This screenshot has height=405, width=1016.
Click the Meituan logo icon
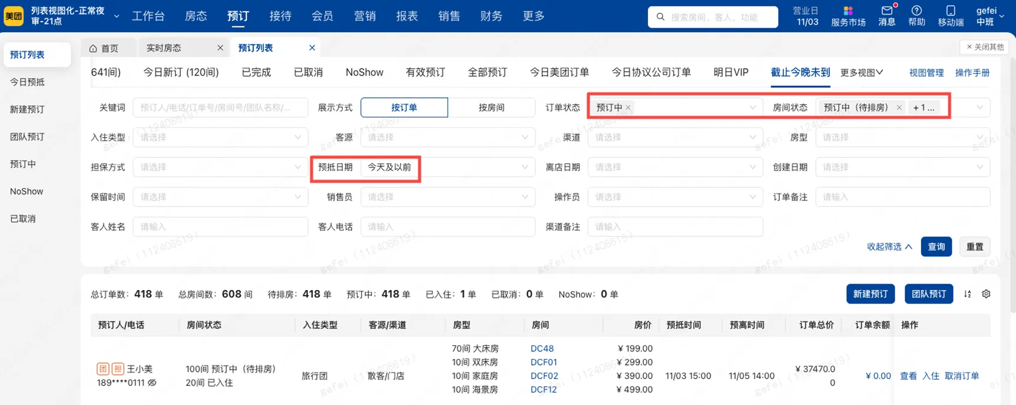click(14, 16)
